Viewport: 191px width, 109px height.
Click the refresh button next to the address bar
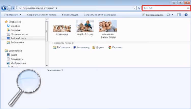tap(139, 8)
